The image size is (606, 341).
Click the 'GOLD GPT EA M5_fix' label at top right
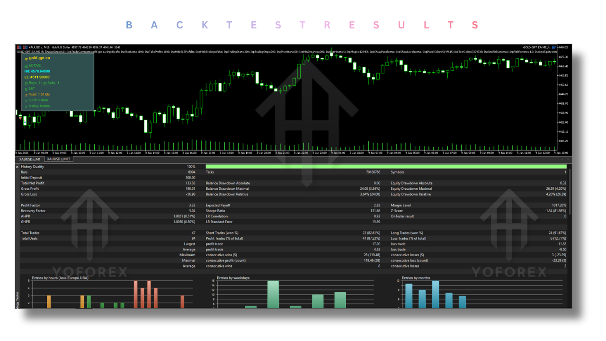(537, 47)
